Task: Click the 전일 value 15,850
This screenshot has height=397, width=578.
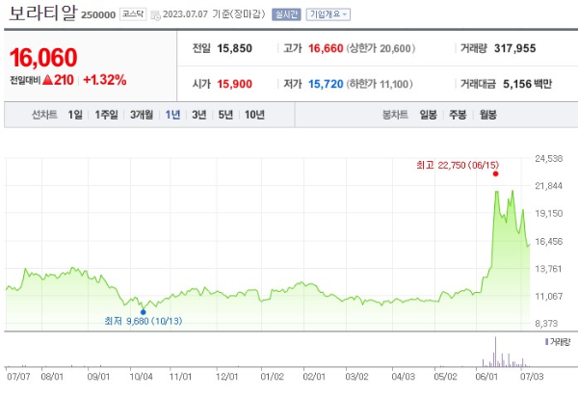Action: coord(234,48)
